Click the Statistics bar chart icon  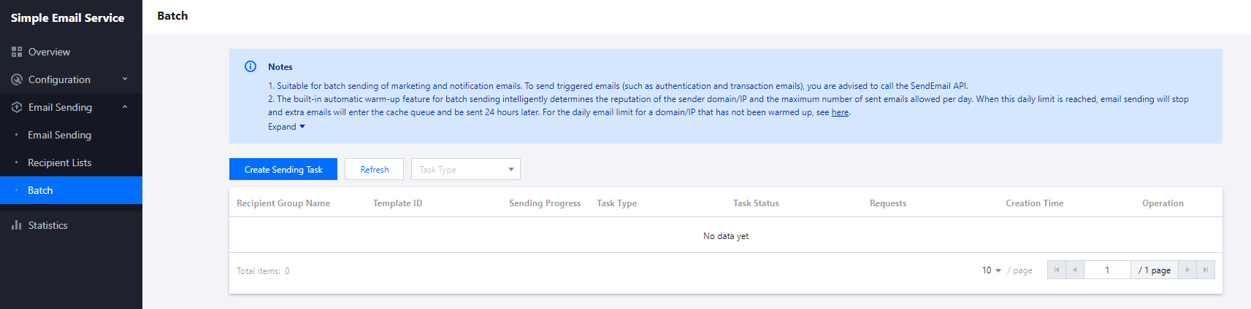pos(17,225)
